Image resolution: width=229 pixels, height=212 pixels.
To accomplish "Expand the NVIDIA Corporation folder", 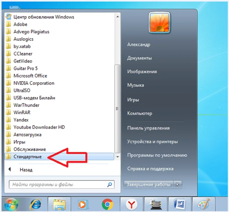I will (34, 83).
